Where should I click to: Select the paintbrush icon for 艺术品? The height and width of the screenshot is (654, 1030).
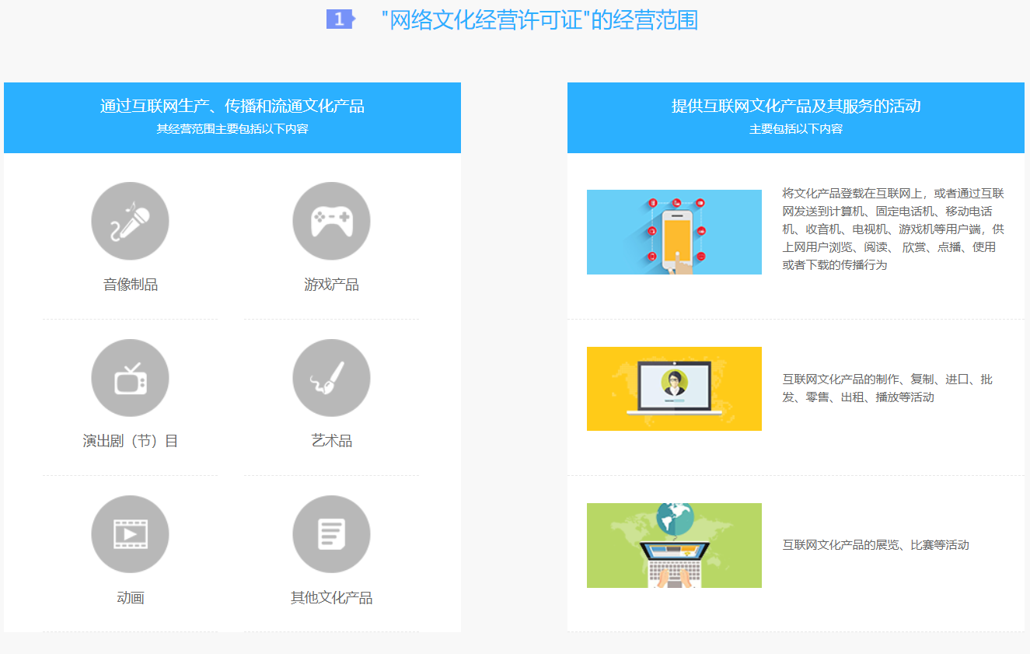(331, 377)
